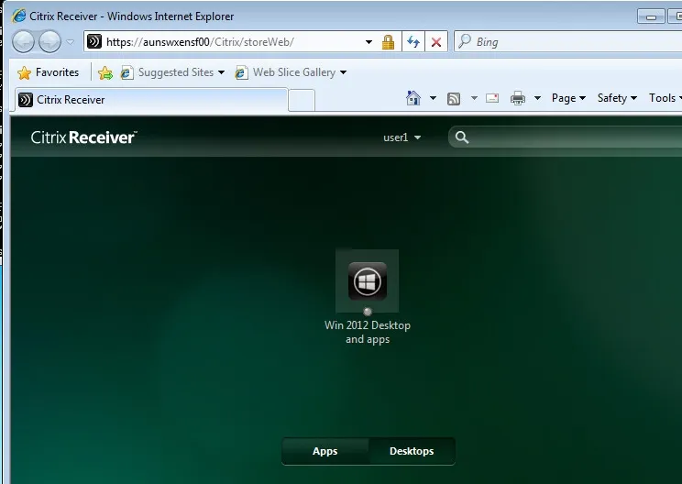Open the Tools menu
Screen dimensions: 682x484
coord(665,98)
